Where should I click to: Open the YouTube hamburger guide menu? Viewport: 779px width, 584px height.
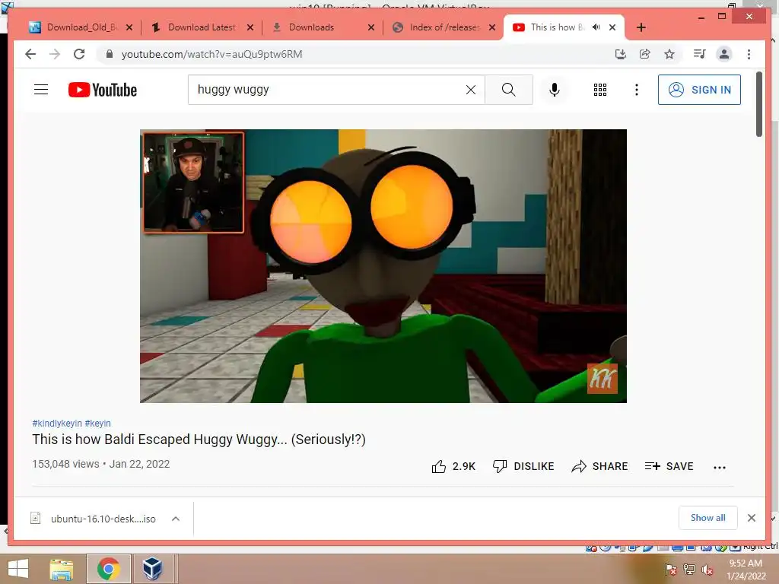(41, 90)
